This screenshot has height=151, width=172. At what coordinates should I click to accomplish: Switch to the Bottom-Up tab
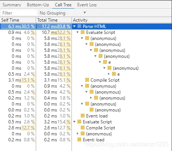tap(38, 5)
